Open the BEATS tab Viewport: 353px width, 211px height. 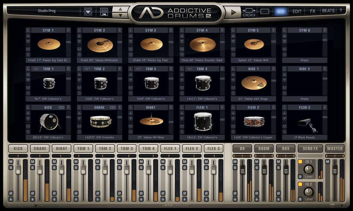[x=328, y=11]
